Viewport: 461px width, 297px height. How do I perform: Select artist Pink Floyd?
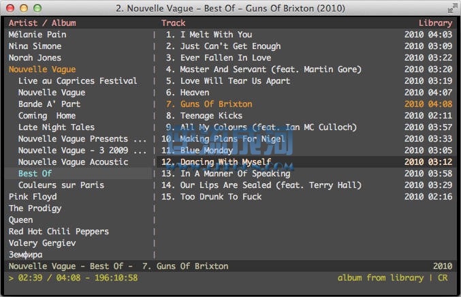coord(33,197)
